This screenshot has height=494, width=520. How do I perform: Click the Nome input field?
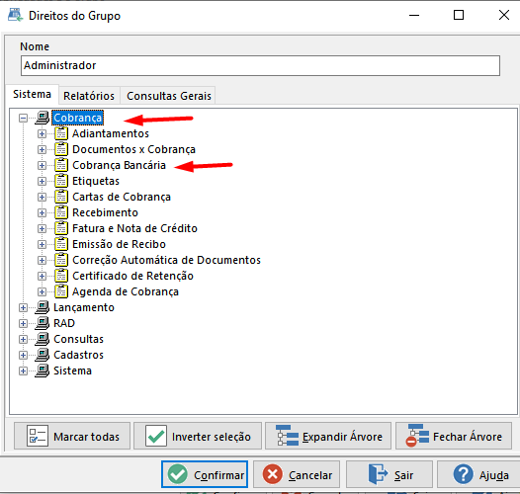point(260,65)
